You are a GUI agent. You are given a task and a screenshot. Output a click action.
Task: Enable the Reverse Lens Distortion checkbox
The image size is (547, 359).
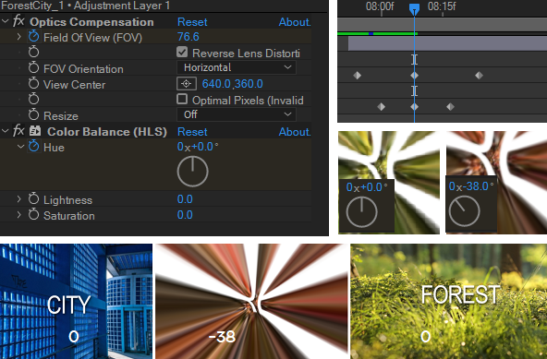182,52
